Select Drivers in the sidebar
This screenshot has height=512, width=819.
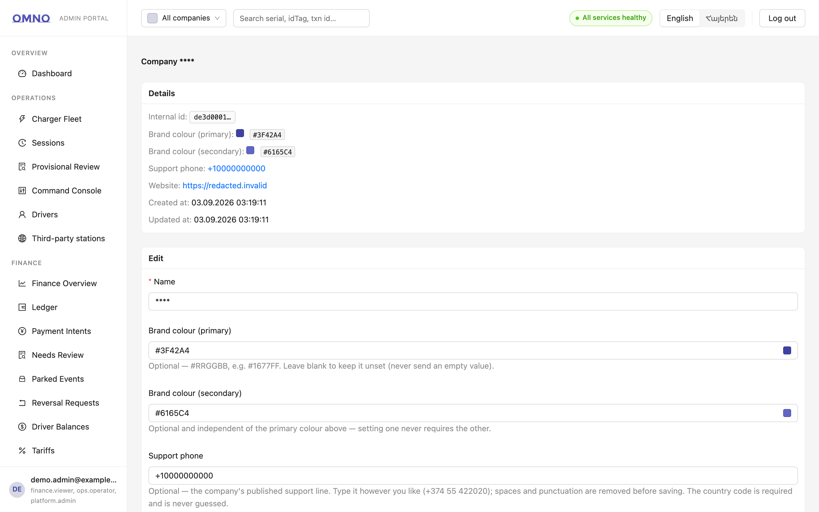(x=63, y=214)
